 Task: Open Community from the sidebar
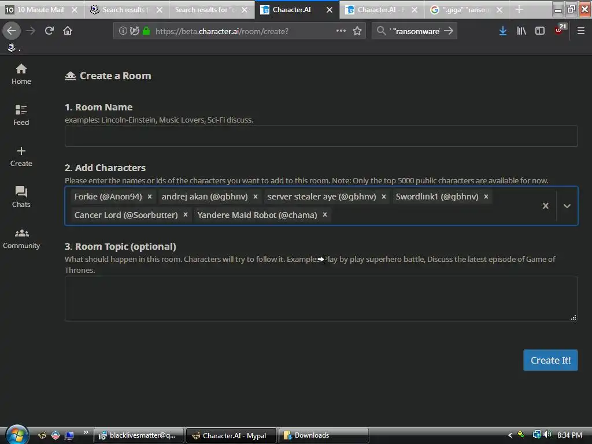(21, 238)
